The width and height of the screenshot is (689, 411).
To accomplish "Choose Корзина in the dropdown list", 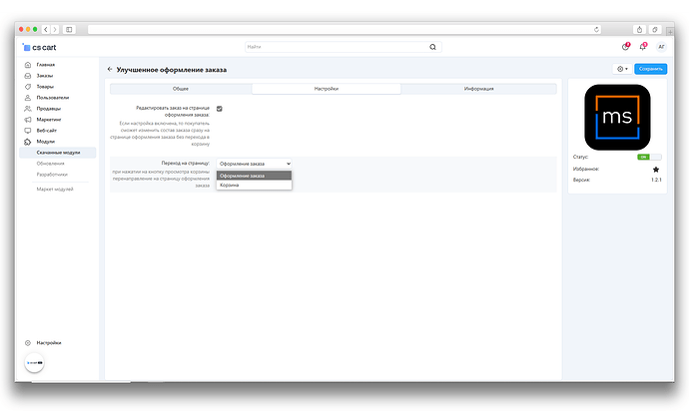I will point(254,185).
